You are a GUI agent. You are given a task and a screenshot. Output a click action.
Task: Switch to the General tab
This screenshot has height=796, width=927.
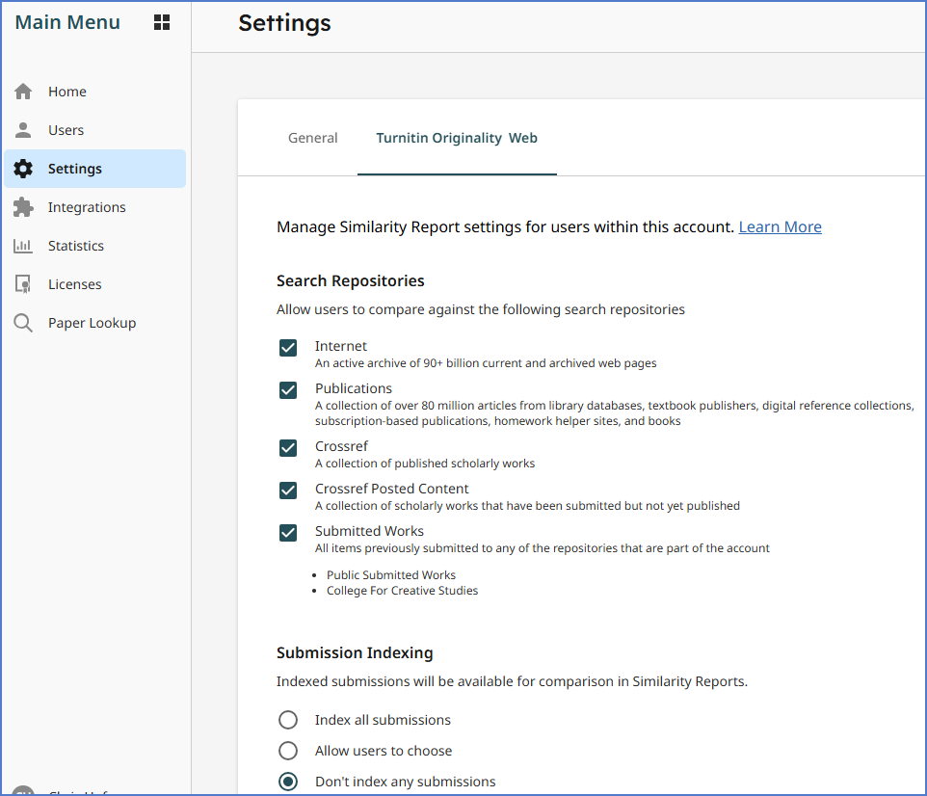[x=313, y=138]
